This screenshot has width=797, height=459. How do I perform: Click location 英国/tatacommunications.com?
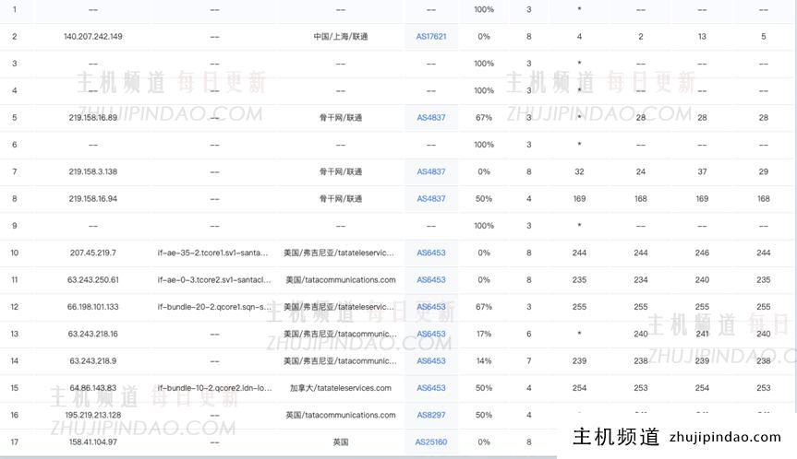[x=341, y=415]
